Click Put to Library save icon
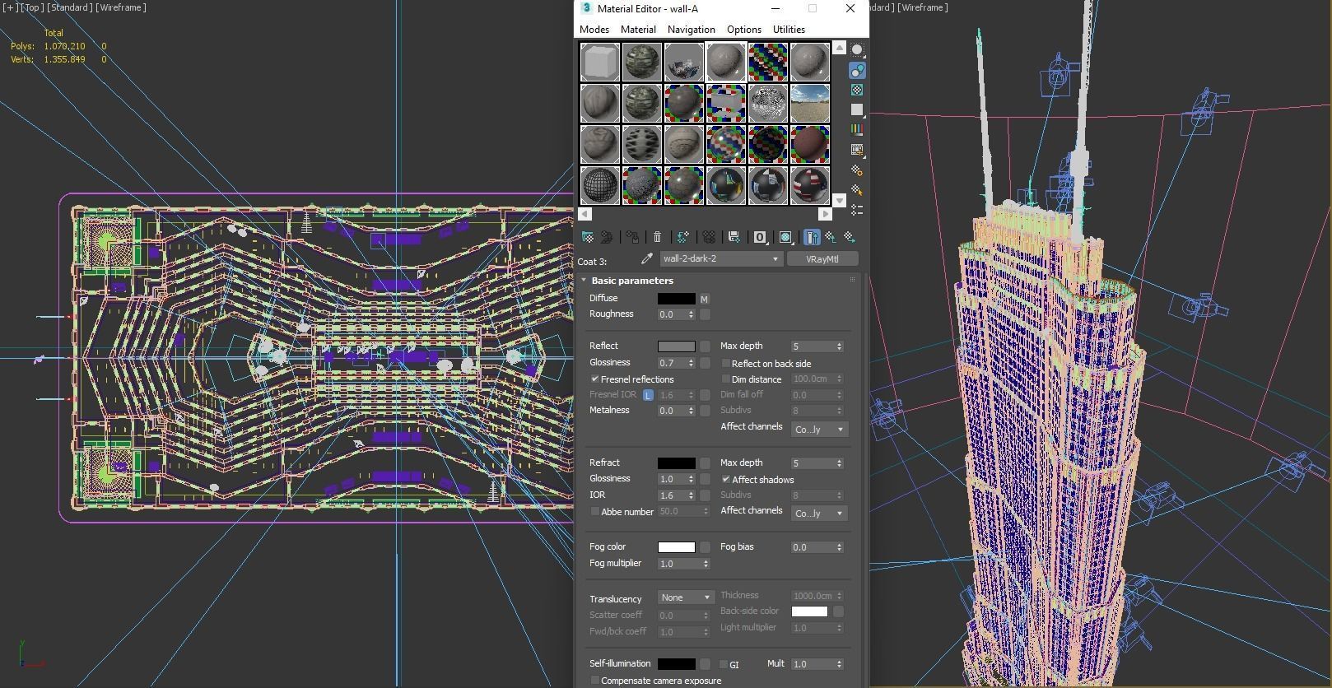Screen dimensions: 1332x688 734,237
